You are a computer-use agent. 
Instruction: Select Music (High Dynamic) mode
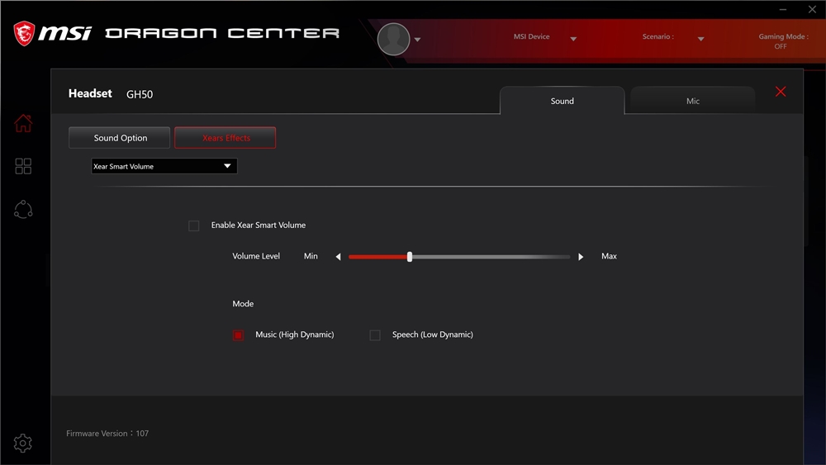238,335
